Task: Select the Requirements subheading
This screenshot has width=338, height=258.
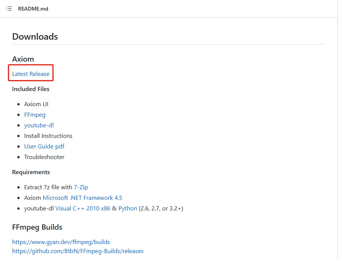Action: (x=31, y=172)
